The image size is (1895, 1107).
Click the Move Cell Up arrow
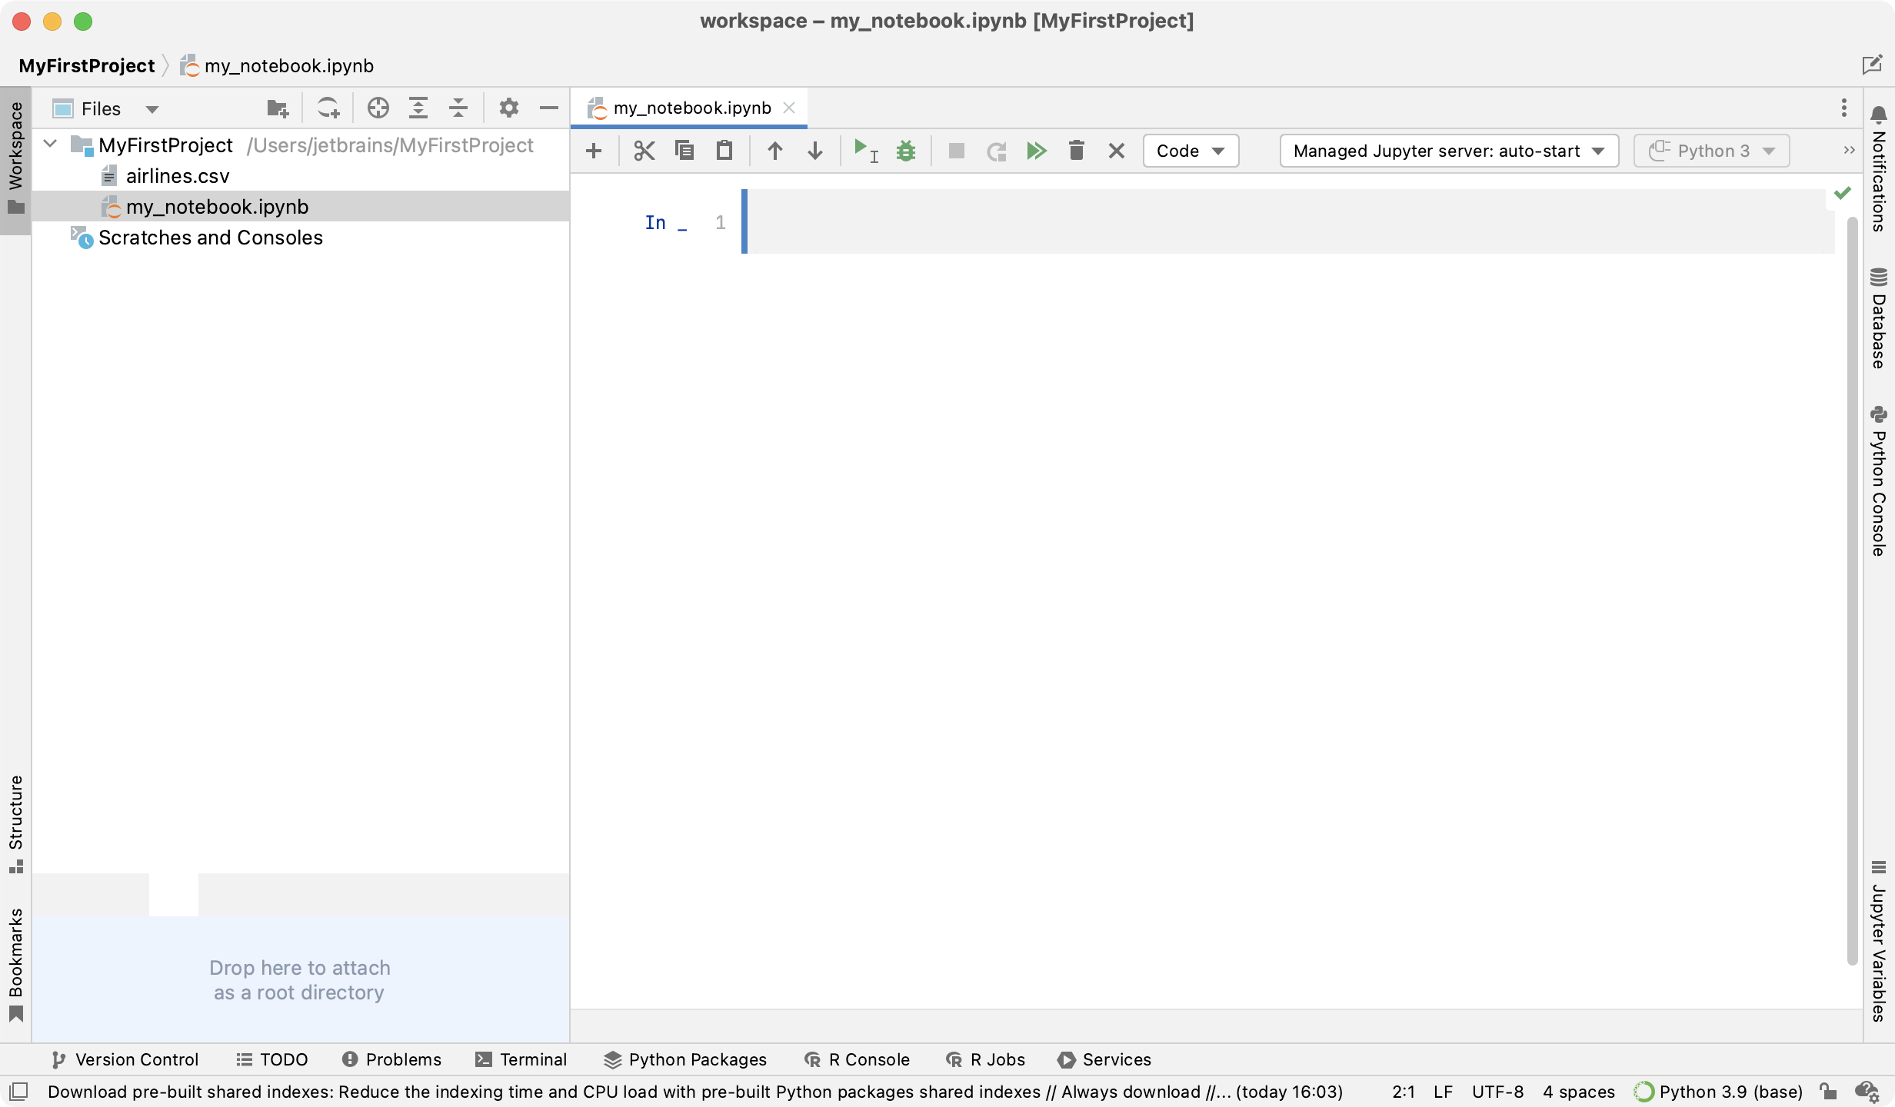coord(774,151)
